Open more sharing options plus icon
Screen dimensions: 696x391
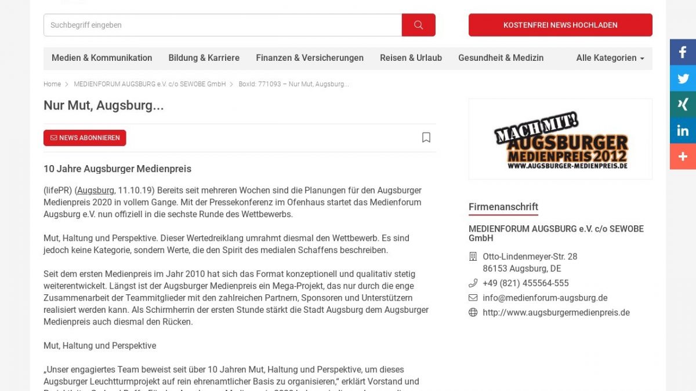tap(683, 156)
